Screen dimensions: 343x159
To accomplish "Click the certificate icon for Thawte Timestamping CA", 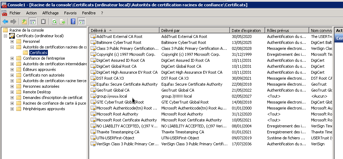I will [93, 132].
